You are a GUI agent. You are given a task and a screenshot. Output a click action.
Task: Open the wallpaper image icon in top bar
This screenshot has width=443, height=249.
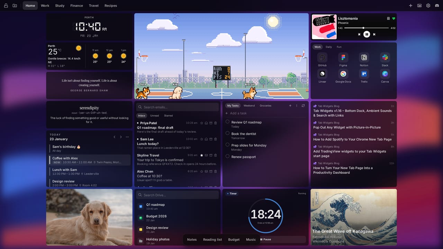tap(419, 6)
